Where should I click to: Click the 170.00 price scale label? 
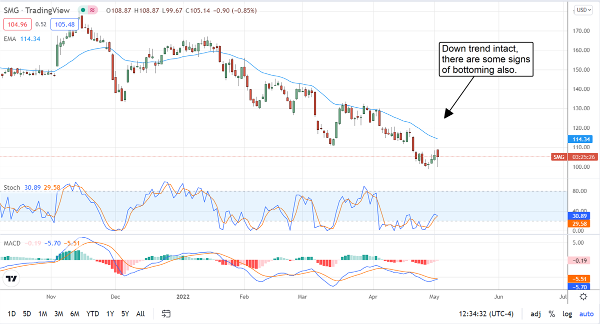point(580,31)
